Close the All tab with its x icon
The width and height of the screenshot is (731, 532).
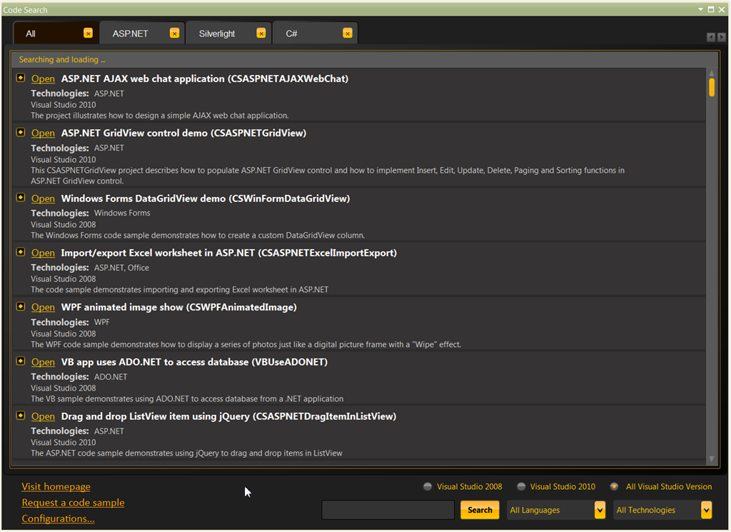click(88, 33)
